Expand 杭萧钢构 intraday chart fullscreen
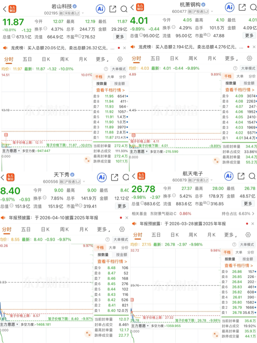The image size is (257, 343). click(x=216, y=161)
